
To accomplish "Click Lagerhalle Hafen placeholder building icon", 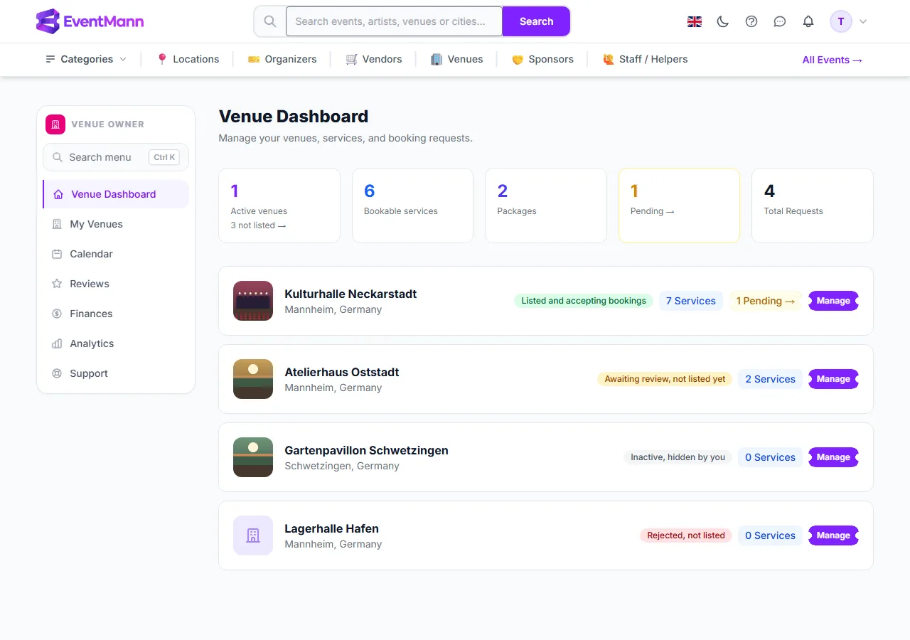I will (253, 535).
